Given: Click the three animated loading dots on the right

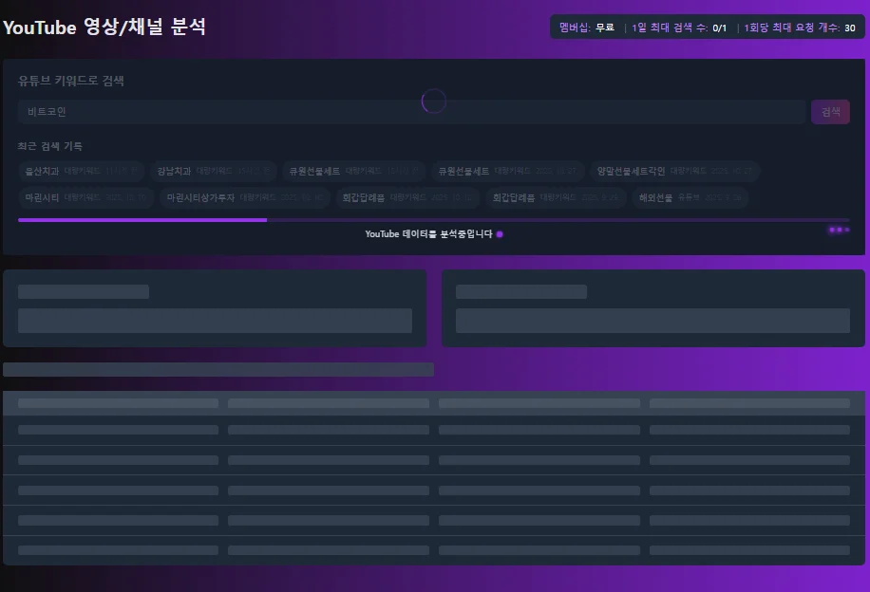Looking at the screenshot, I should click(839, 229).
